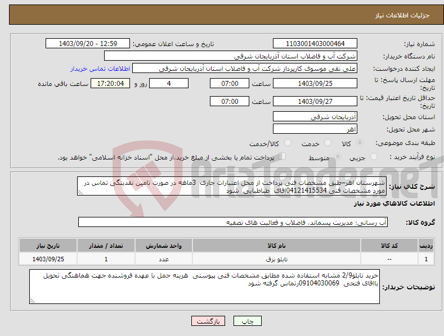Click the اطلاعات کالاهای مورد نیاز heading
The width and height of the screenshot is (444, 336).
coord(394,203)
